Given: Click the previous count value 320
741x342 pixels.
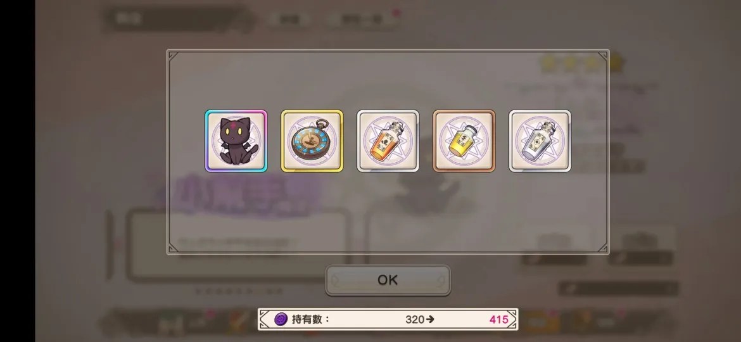Looking at the screenshot, I should pyautogui.click(x=414, y=319).
